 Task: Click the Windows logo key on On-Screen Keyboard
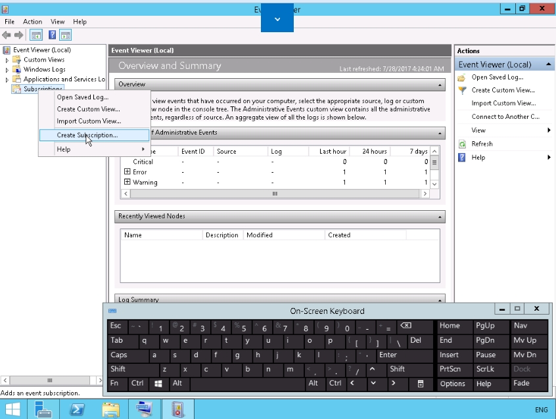[x=158, y=384]
